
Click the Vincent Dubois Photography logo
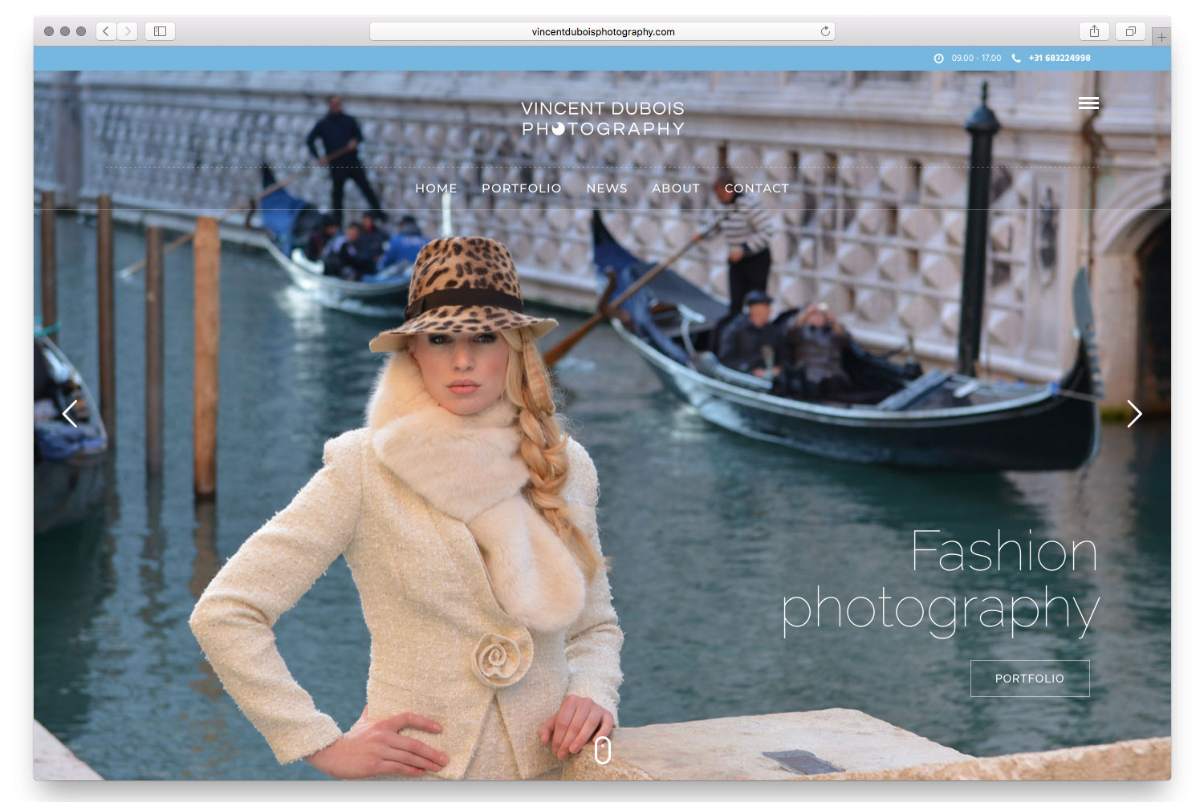click(603, 118)
